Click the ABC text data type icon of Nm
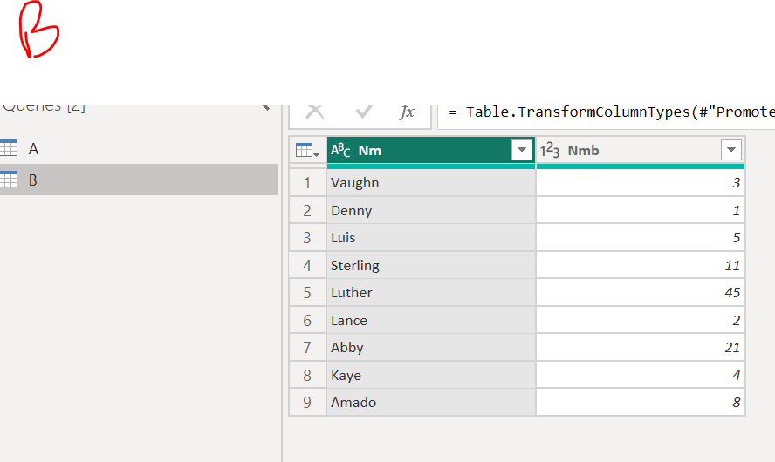Image resolution: width=775 pixels, height=462 pixels. point(340,150)
